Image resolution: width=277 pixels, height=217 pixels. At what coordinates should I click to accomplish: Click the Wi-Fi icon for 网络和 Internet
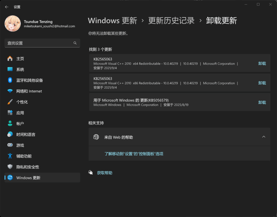click(10, 91)
